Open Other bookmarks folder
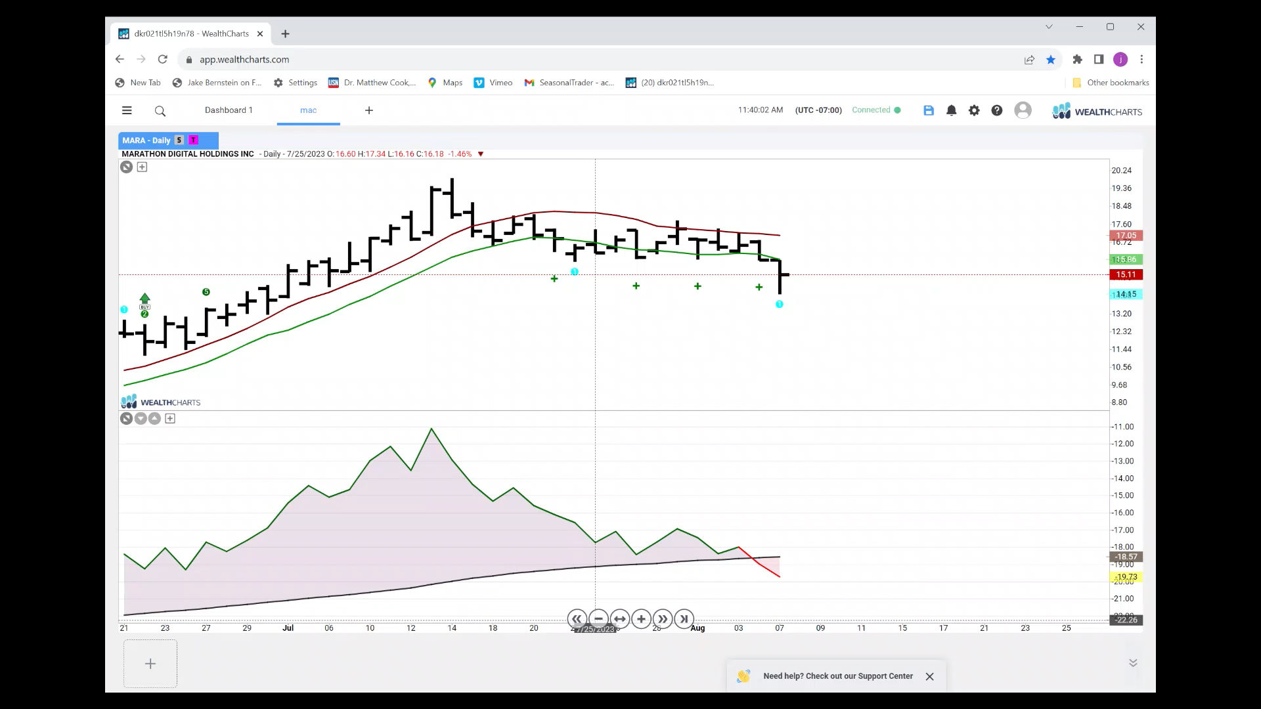The width and height of the screenshot is (1261, 709). pos(1111,83)
